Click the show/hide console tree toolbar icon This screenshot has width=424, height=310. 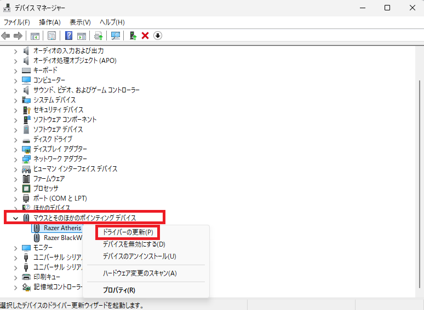click(35, 36)
